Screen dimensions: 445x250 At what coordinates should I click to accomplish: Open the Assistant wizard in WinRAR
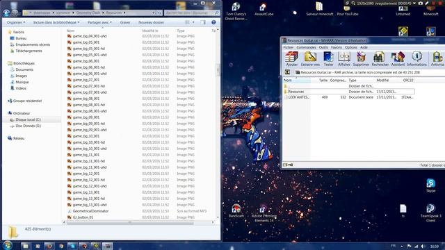click(x=398, y=59)
